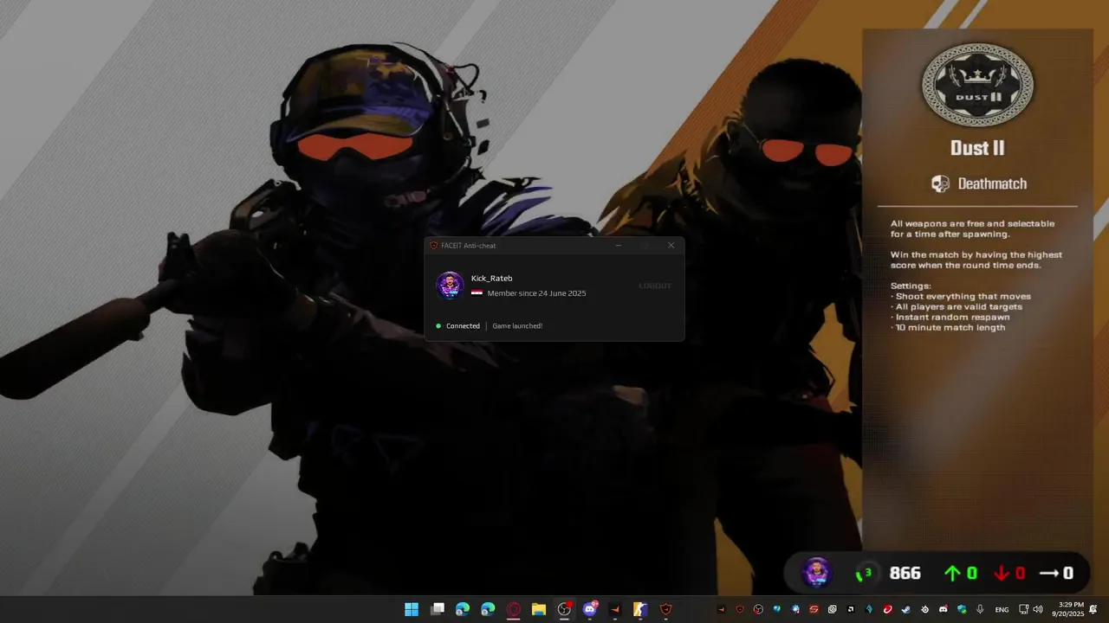The width and height of the screenshot is (1109, 623).
Task: Click the network display tray icon
Action: tap(1023, 609)
